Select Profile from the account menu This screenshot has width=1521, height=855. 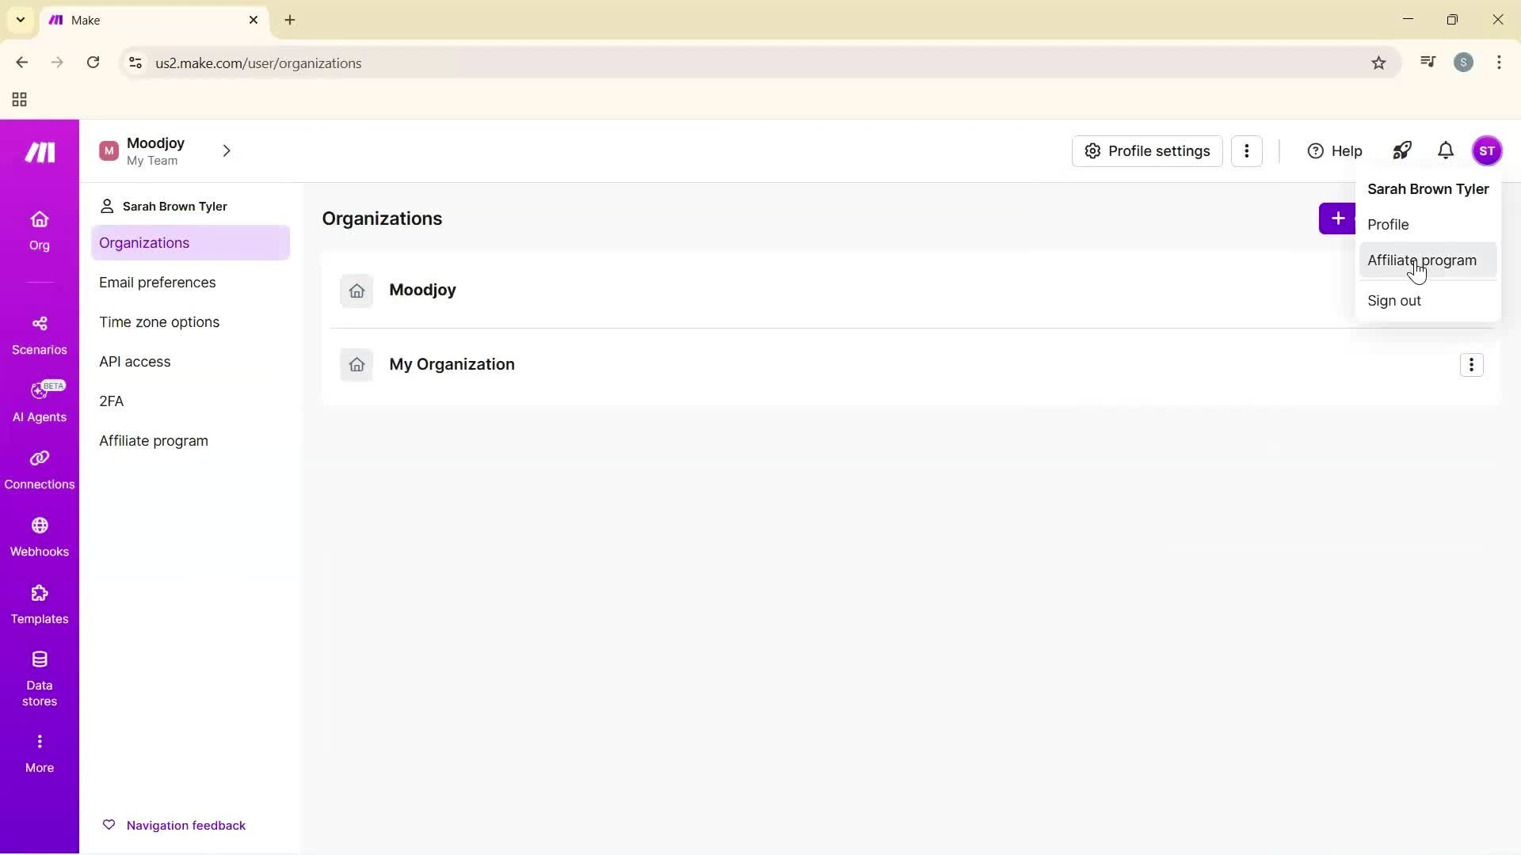[1389, 224]
